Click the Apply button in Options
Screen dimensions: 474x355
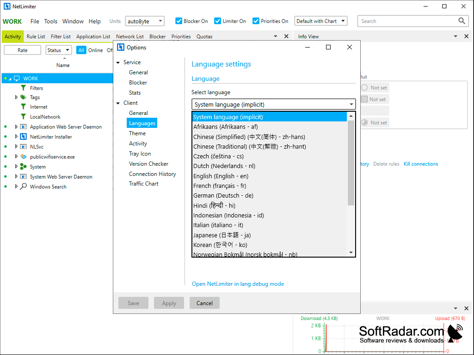[x=169, y=303]
